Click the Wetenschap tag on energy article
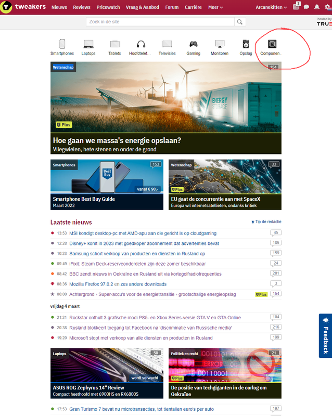Viewport: 332px width, 416px height. point(63,67)
